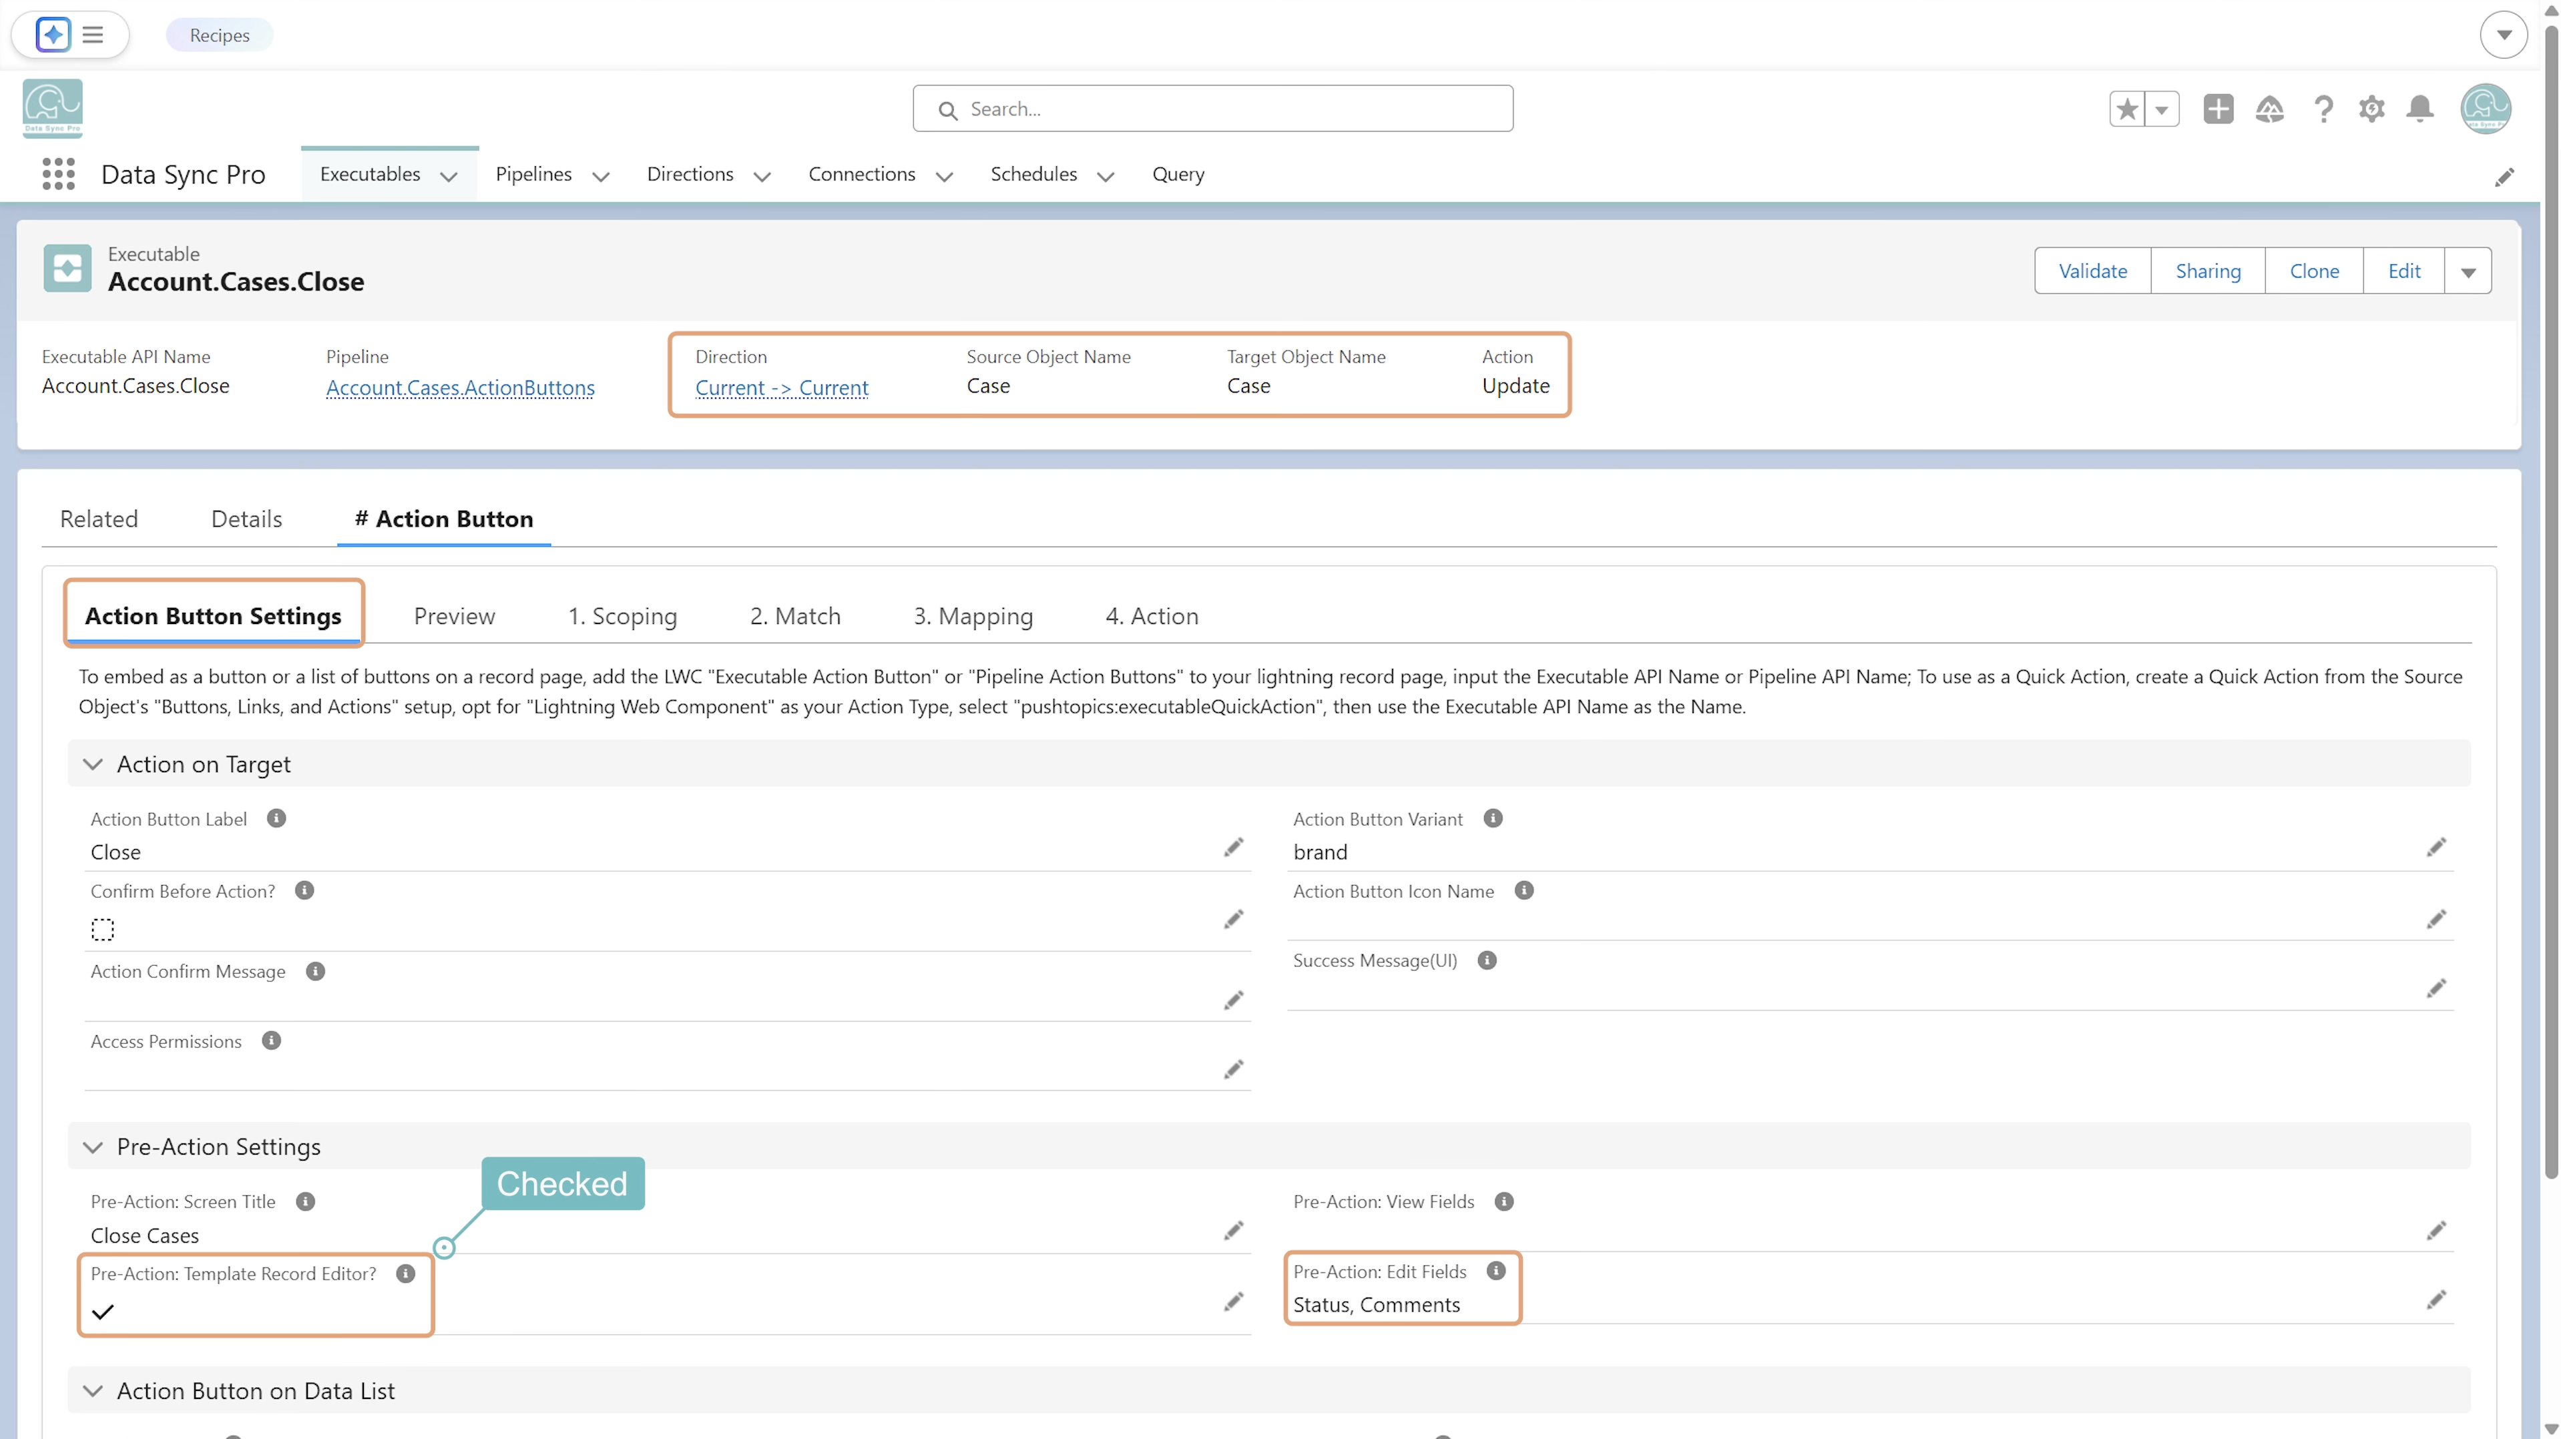Open the Executables tab dropdown chevron
Image resolution: width=2561 pixels, height=1439 pixels.
click(x=449, y=177)
